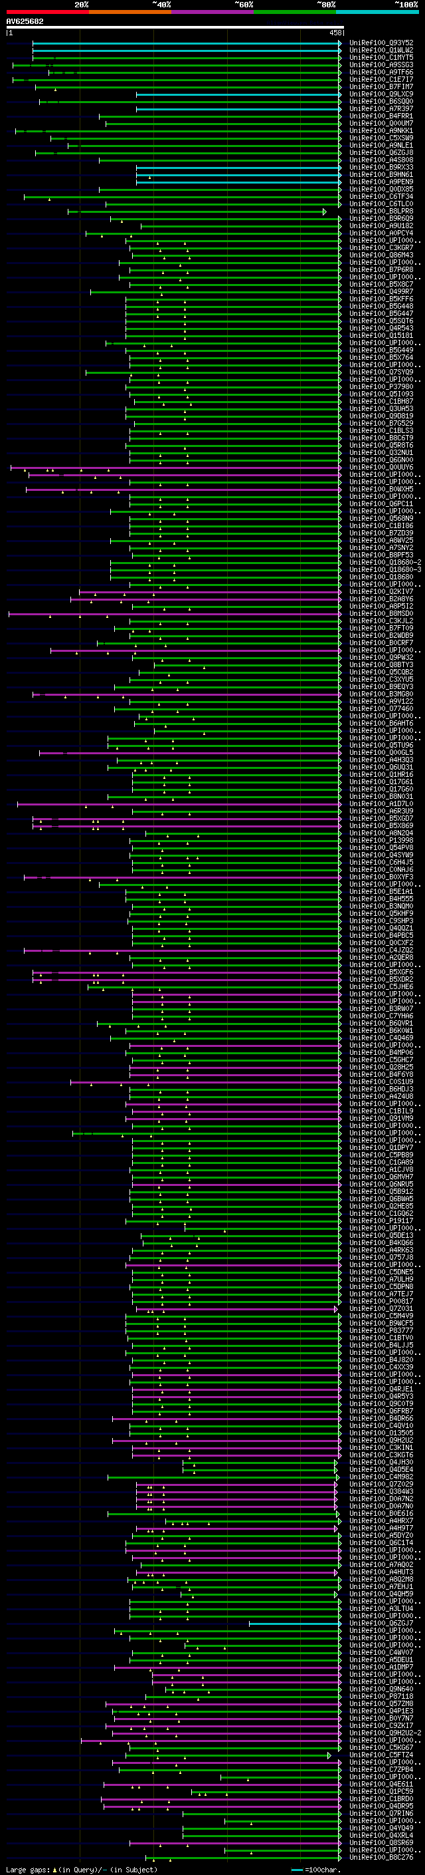Click the UniRef100_C7YHA6 label
The image size is (425, 1875).
[381, 1016]
